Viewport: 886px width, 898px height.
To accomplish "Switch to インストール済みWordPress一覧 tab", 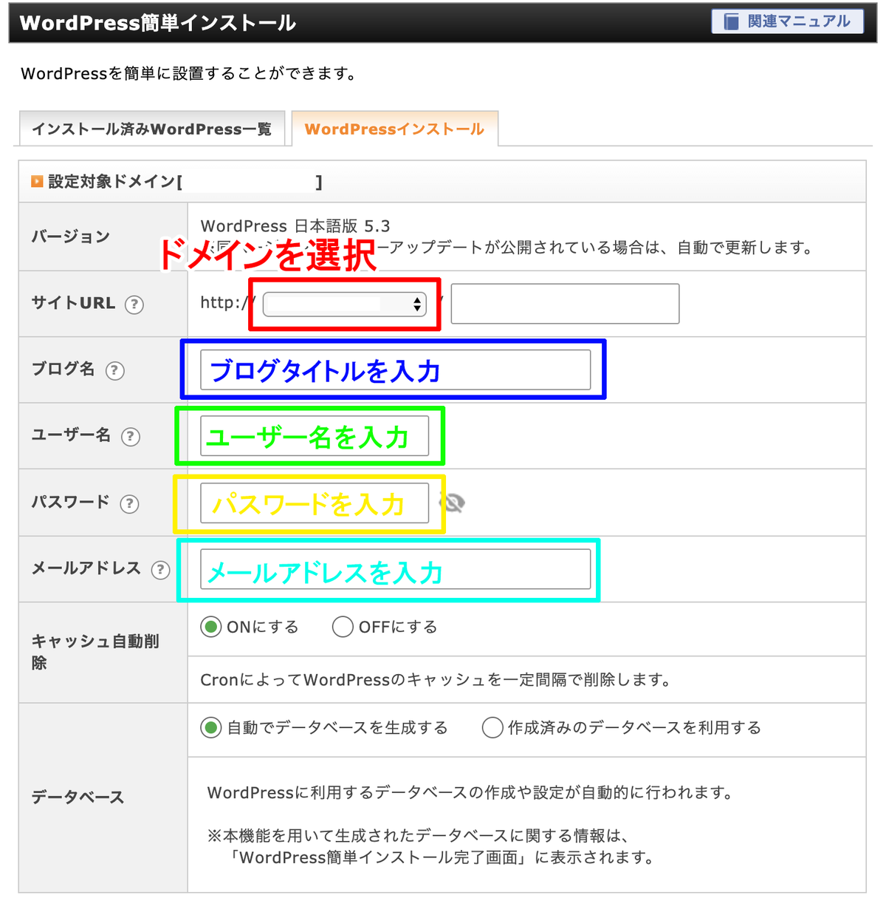I will point(151,129).
